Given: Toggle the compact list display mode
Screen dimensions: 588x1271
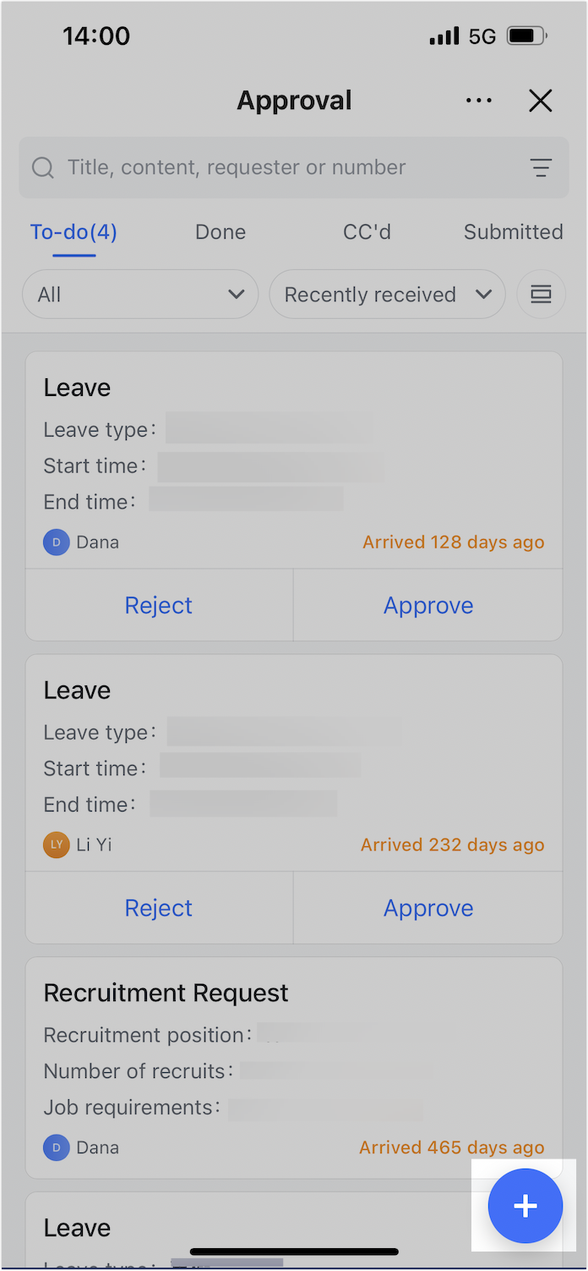Looking at the screenshot, I should (x=542, y=294).
